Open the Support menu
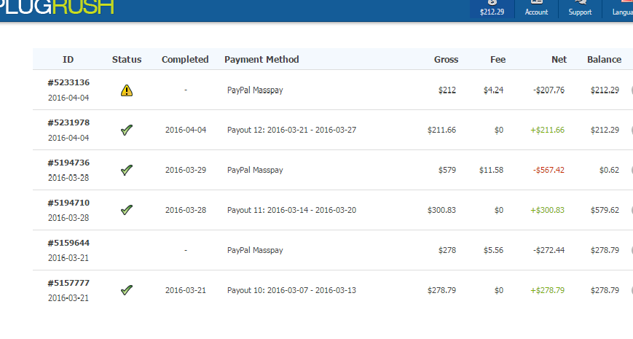This screenshot has height=339, width=633. coord(580,9)
